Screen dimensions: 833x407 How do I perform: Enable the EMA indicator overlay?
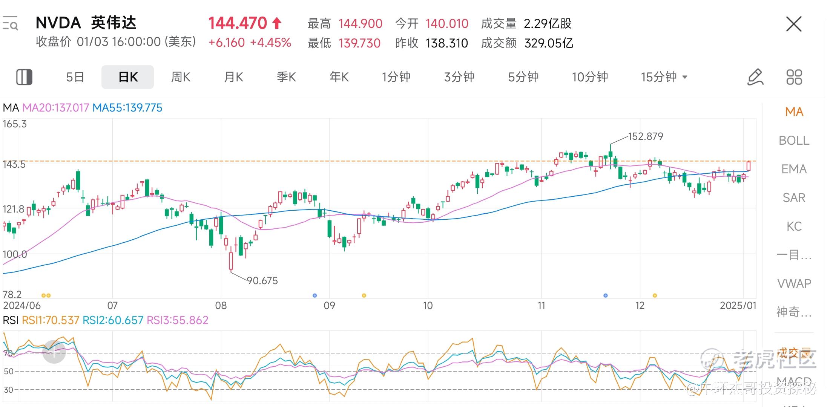pos(794,169)
